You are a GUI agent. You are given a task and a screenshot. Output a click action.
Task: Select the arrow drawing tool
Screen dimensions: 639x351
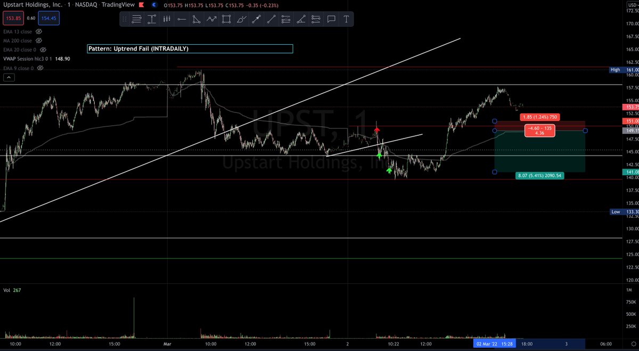coord(256,19)
